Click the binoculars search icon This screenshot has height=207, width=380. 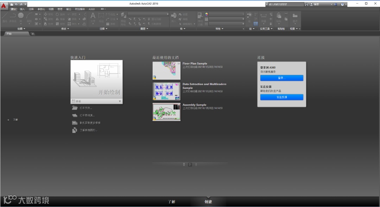[x=306, y=4]
